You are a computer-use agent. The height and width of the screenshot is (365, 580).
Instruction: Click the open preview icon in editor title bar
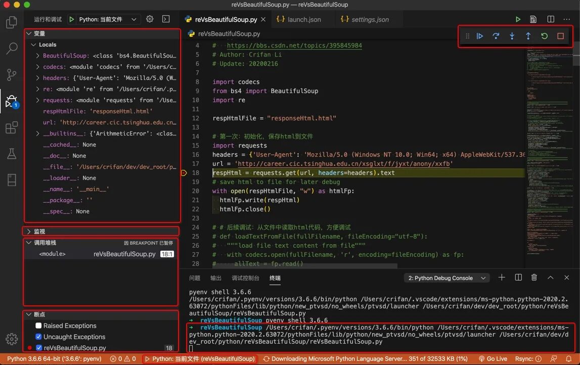(533, 19)
